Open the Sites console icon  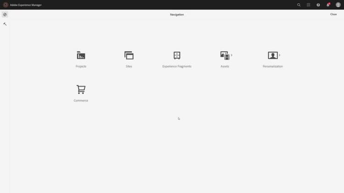pos(129,55)
